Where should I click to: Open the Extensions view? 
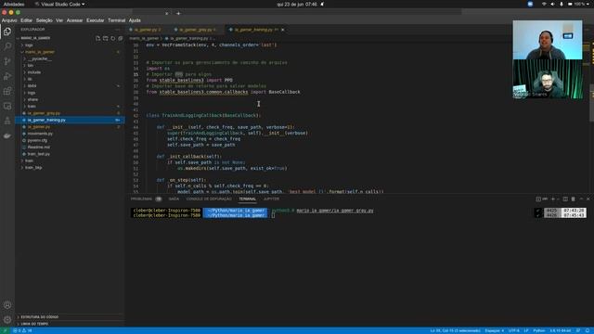tap(7, 91)
